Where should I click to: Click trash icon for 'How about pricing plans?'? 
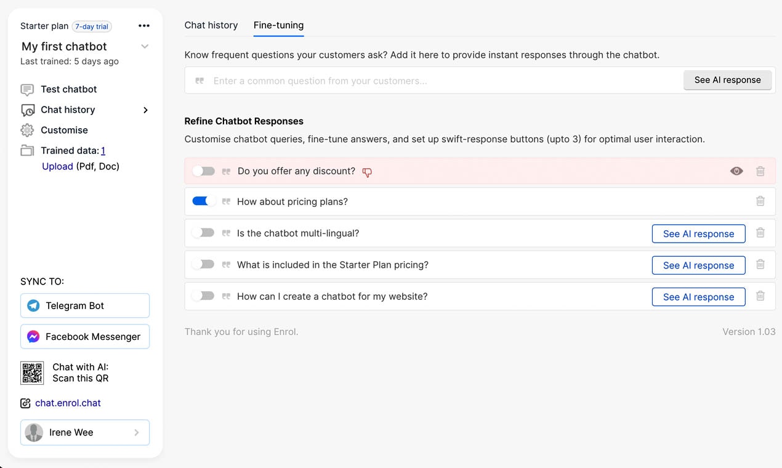point(760,201)
